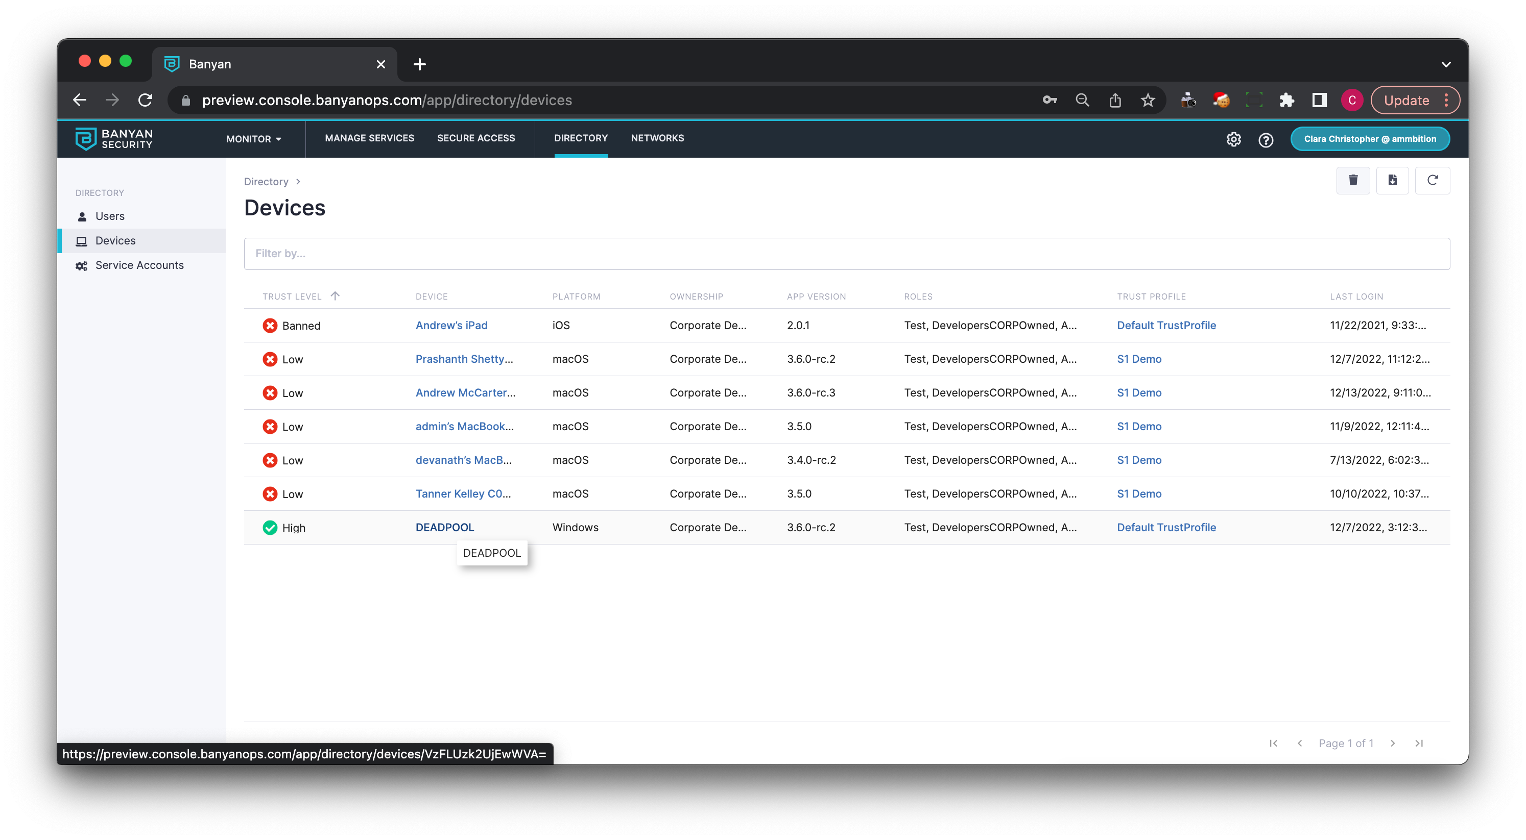The image size is (1526, 840).
Task: Open Manage Services tab
Action: pos(369,138)
